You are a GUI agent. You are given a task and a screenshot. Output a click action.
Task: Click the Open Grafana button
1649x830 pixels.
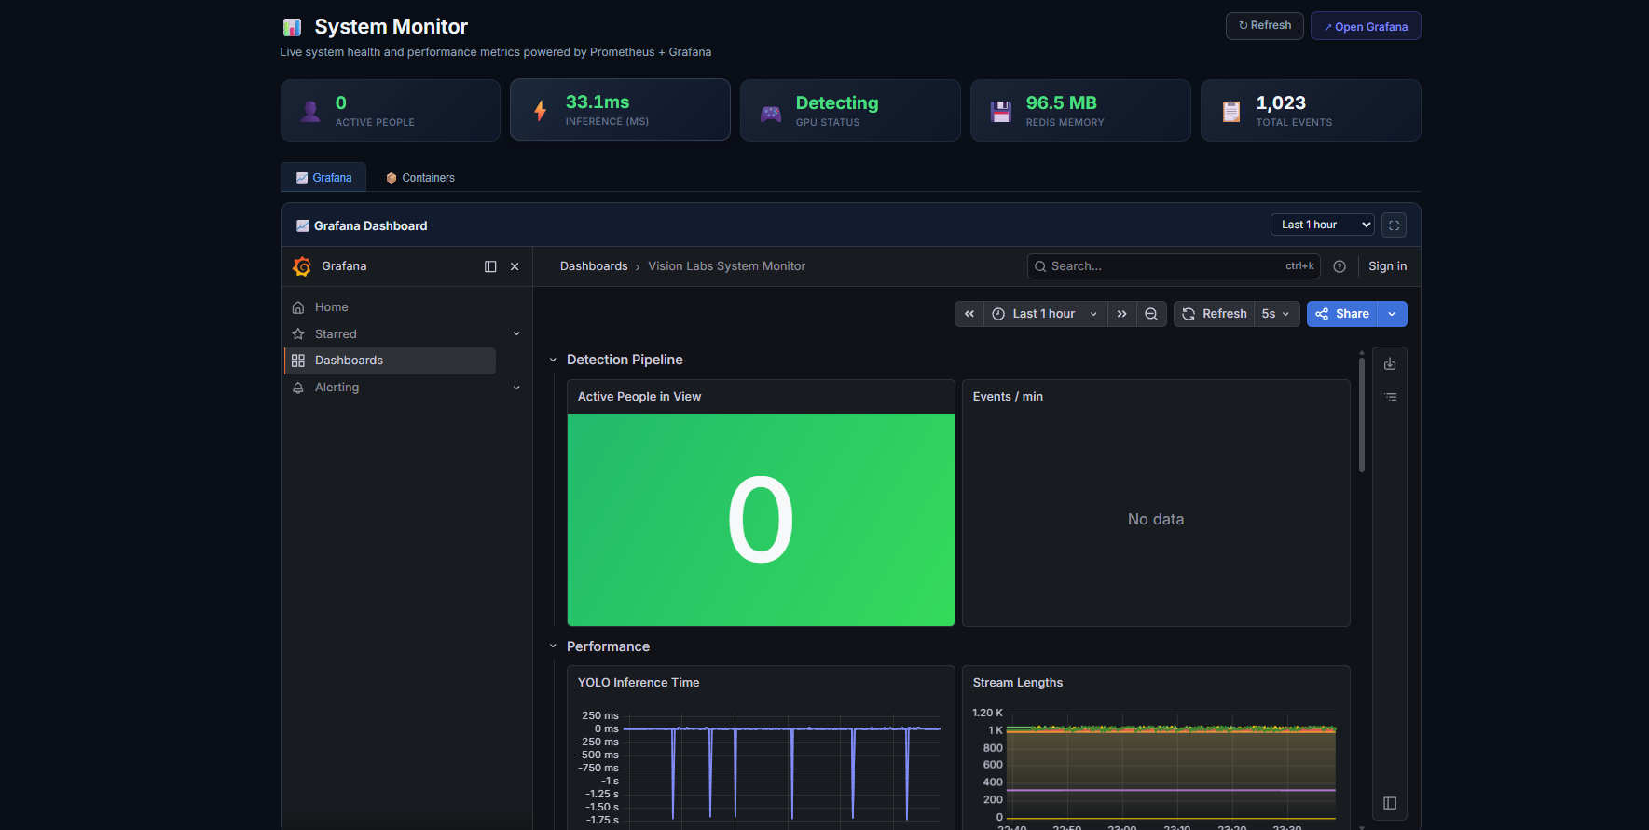1366,26
